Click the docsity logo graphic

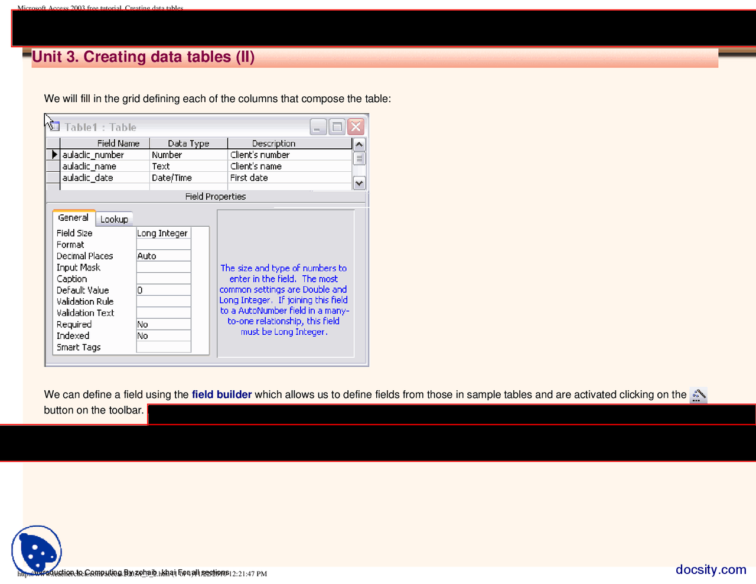point(37,551)
